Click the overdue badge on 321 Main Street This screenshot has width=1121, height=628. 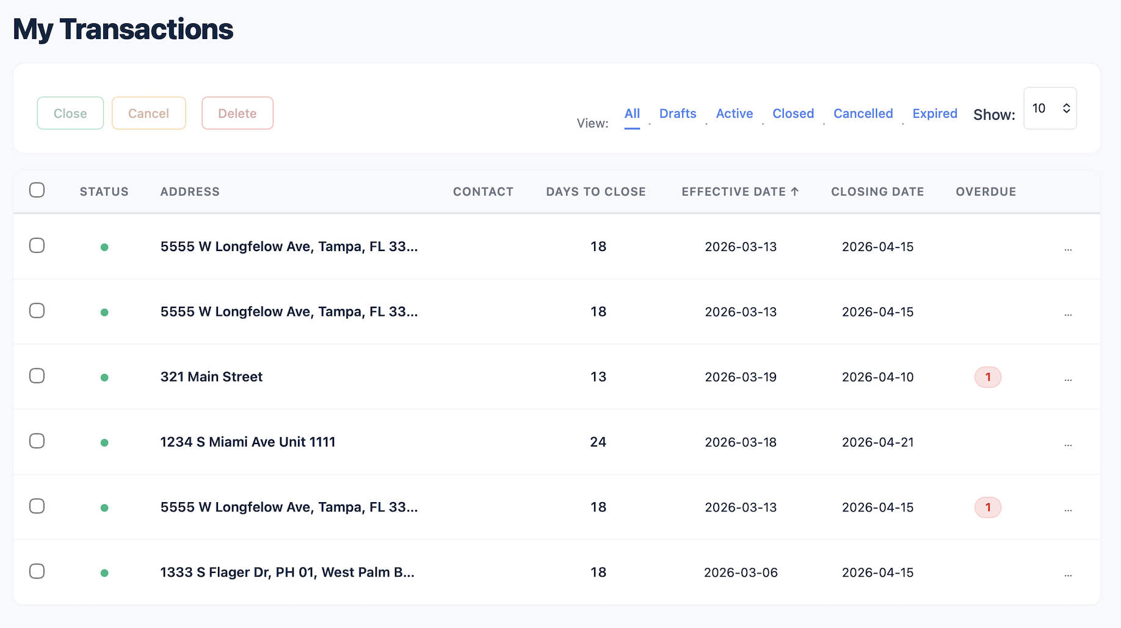(987, 377)
